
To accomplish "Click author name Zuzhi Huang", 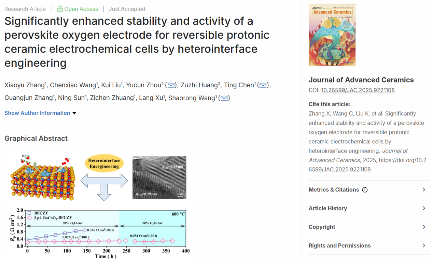I will point(199,85).
